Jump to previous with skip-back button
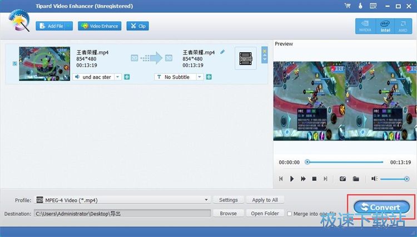The width and height of the screenshot is (417, 237). [281, 179]
